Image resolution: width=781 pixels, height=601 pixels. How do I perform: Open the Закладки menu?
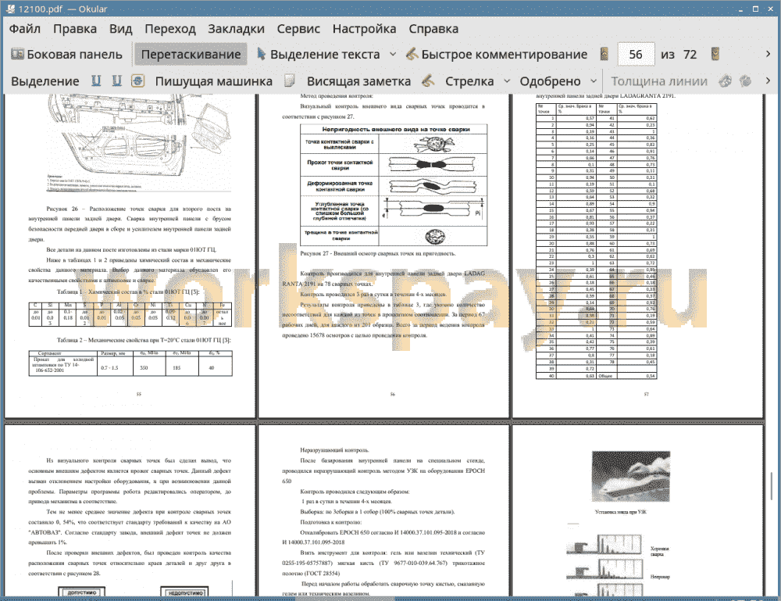point(236,29)
